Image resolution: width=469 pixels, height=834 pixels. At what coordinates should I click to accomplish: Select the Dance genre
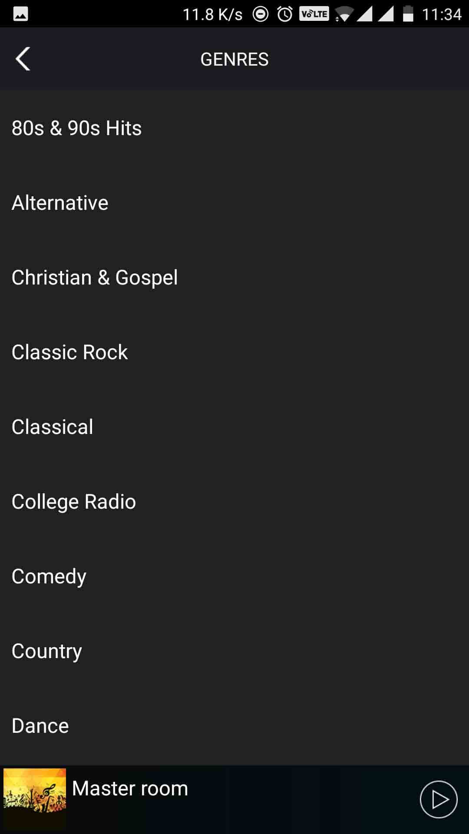40,726
